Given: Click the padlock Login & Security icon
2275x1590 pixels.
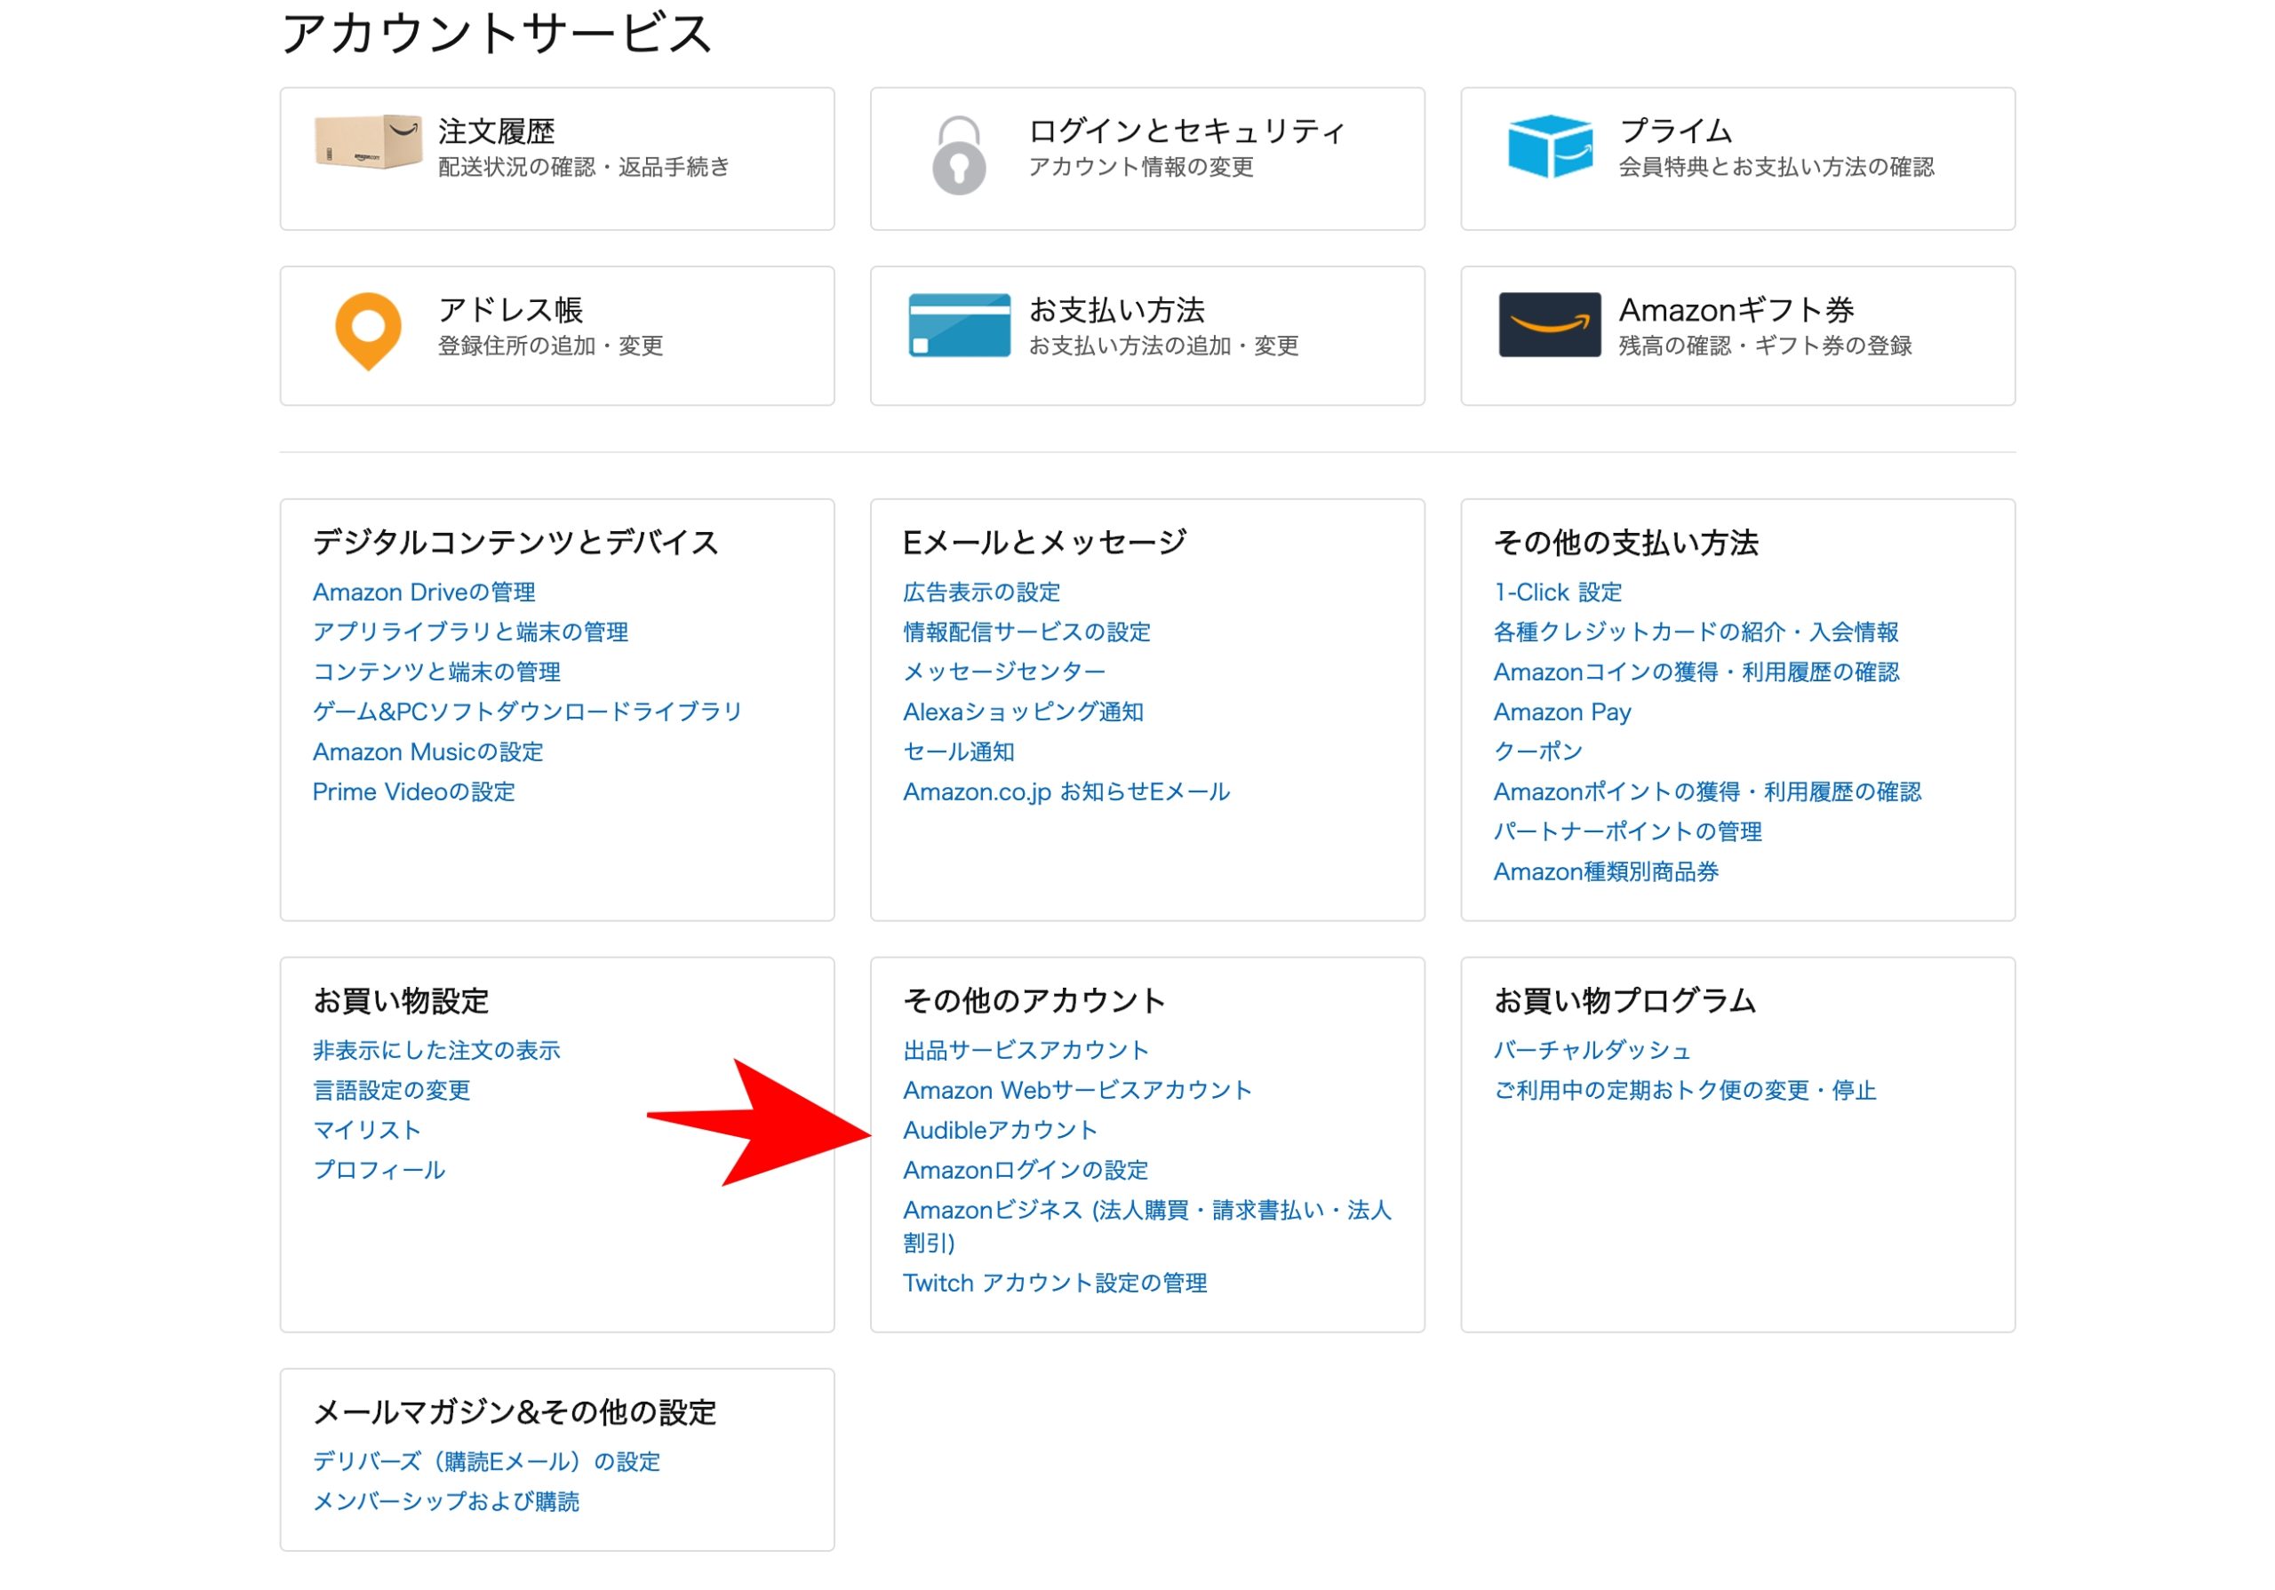Looking at the screenshot, I should [958, 155].
